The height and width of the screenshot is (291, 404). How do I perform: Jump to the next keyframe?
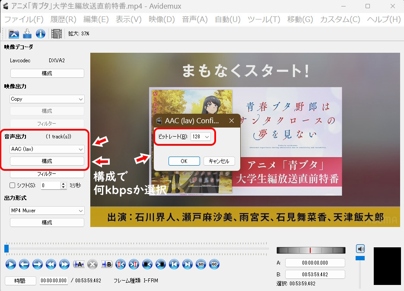click(x=64, y=264)
